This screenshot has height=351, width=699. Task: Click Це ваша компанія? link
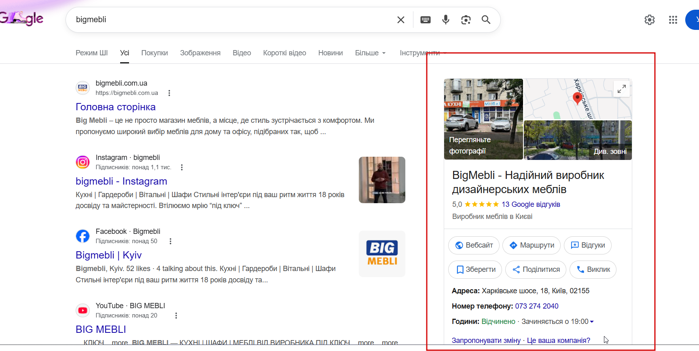click(559, 340)
